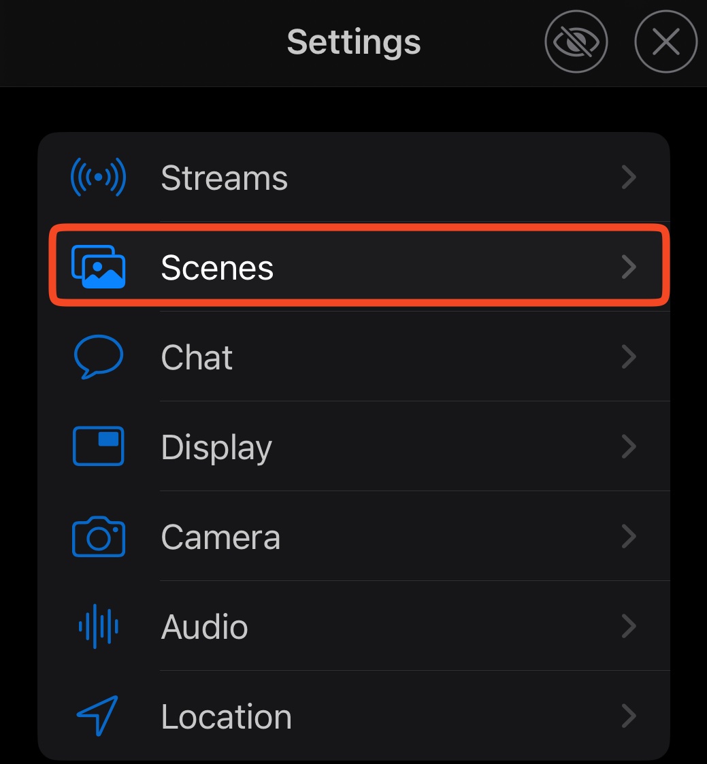Viewport: 707px width, 764px height.
Task: Open the Streams settings label
Action: point(224,178)
